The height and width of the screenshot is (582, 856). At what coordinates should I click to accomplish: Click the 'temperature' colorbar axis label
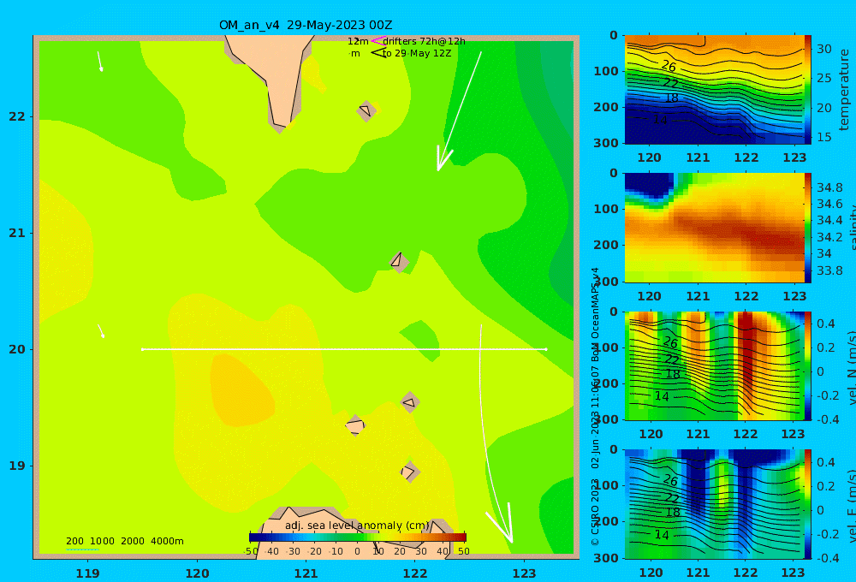point(844,90)
